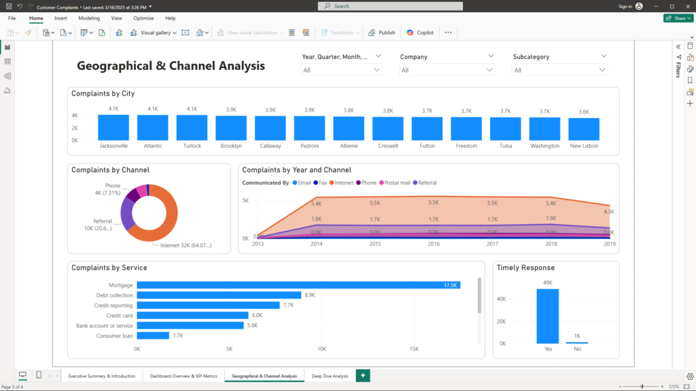Click the Copilot icon in ribbon
696x391 pixels.
pyautogui.click(x=410, y=33)
